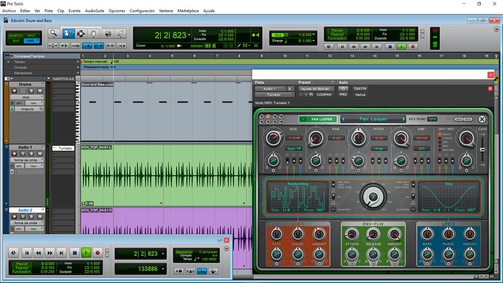Click the red target button in plugin header
The width and height of the screenshot is (503, 283).
point(490,89)
